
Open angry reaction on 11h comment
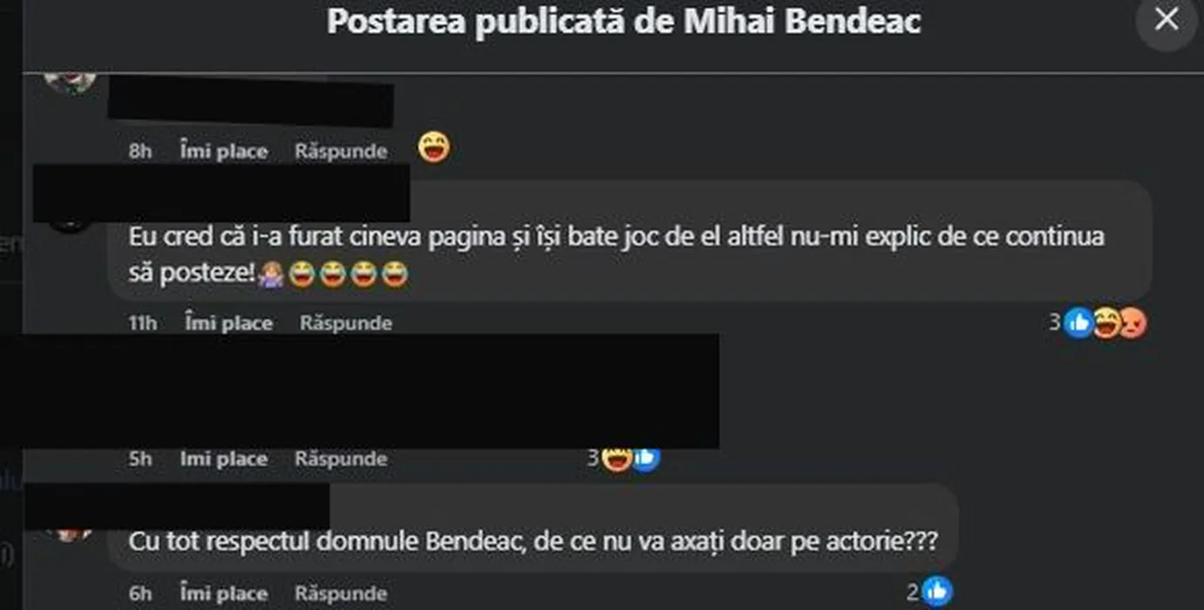pos(1133,324)
